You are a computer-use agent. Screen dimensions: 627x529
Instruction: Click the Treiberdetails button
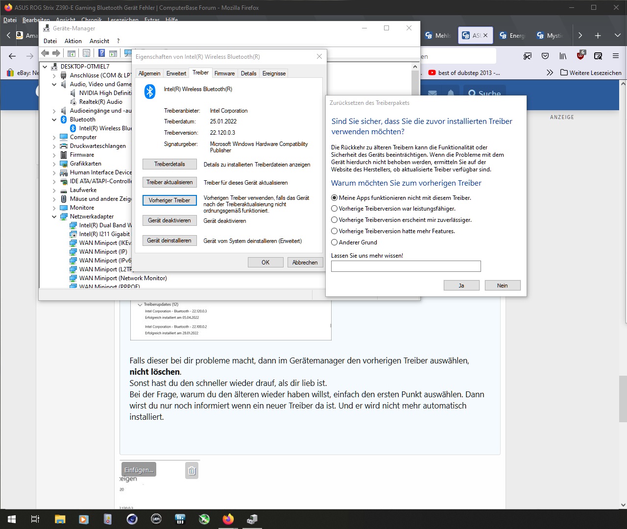click(x=169, y=164)
